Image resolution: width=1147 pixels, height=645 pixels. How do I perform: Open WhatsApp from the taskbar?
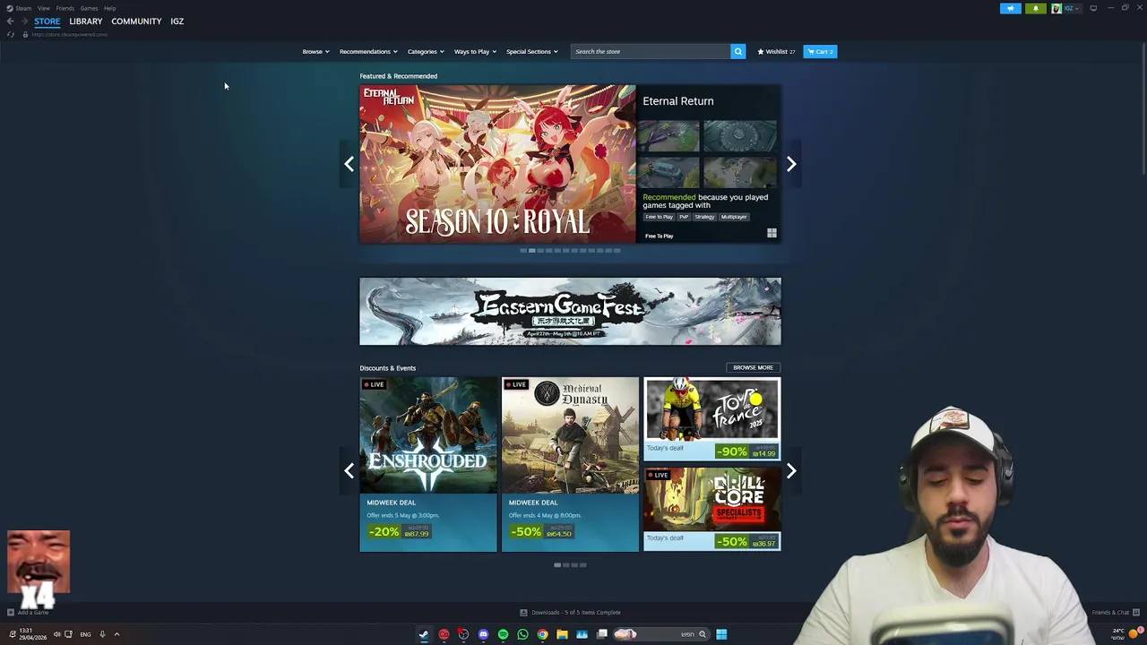(522, 634)
